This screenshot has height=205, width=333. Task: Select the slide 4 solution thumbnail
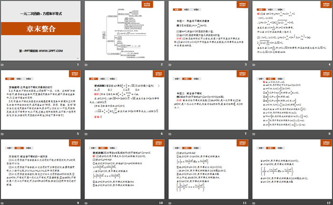(292, 32)
